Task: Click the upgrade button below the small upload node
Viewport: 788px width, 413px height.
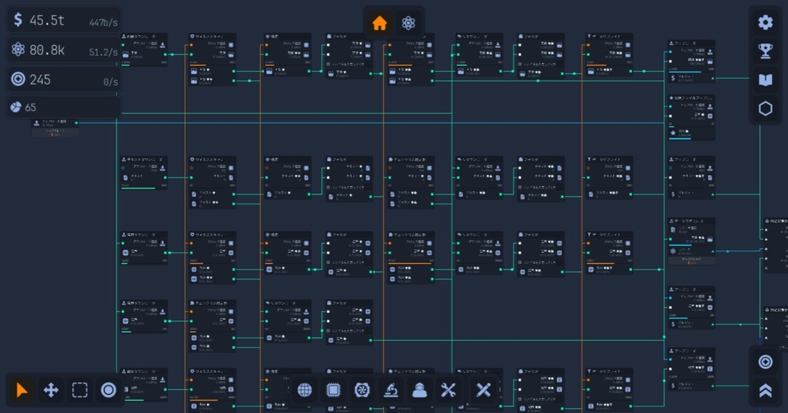Action: click(x=55, y=132)
